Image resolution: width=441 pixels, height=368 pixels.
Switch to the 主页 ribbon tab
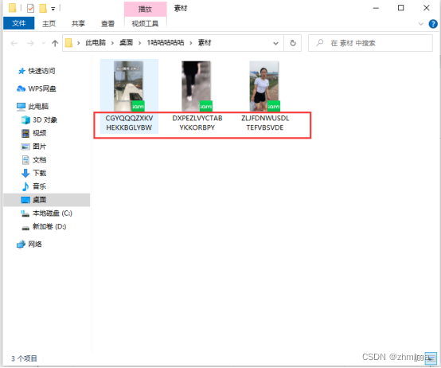(49, 24)
